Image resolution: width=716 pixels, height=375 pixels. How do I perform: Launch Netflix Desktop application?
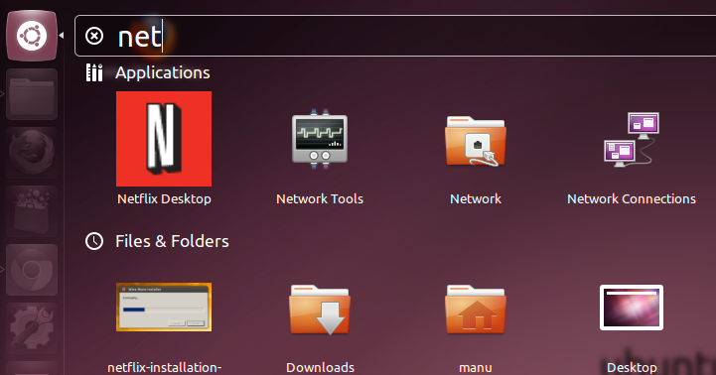tap(164, 139)
